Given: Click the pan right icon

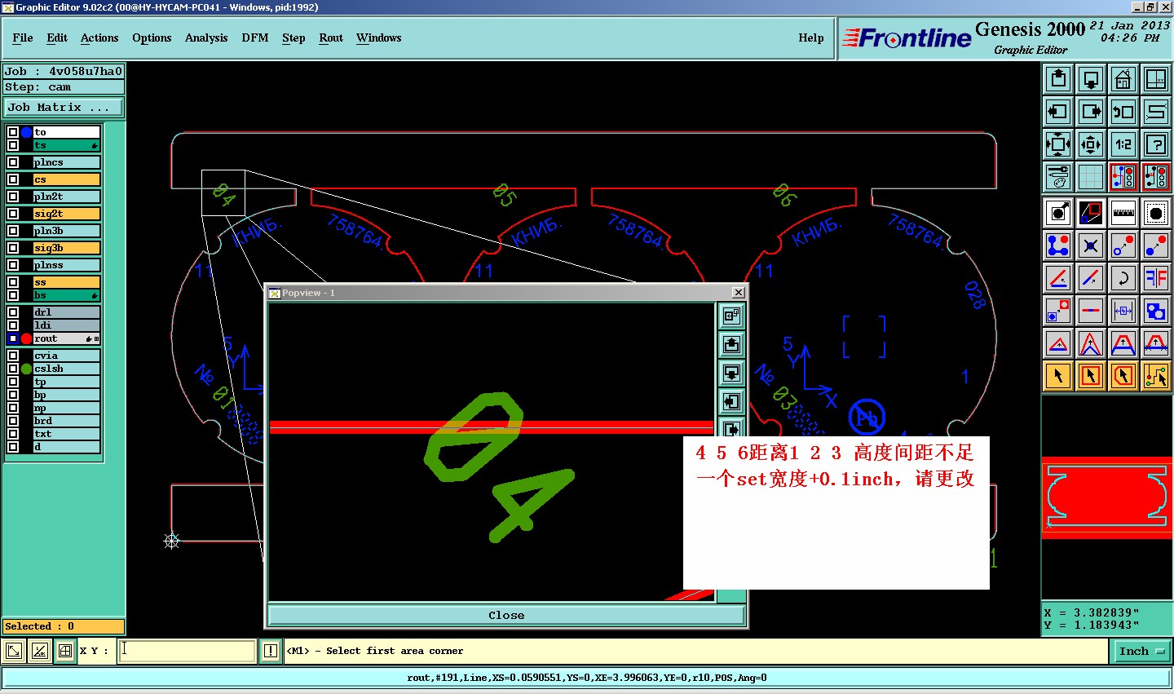Looking at the screenshot, I should point(1091,112).
